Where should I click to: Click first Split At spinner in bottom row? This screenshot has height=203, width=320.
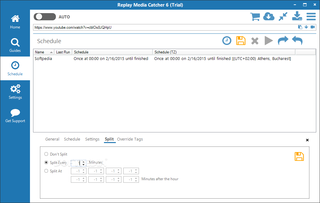(79, 180)
